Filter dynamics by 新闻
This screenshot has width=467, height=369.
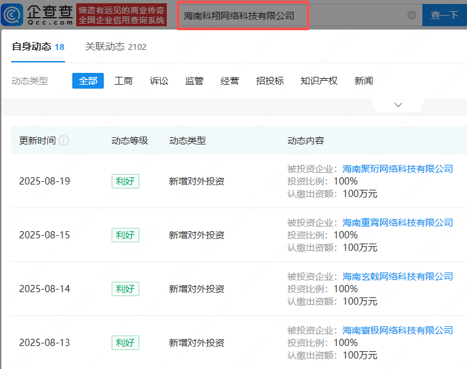tap(364, 81)
